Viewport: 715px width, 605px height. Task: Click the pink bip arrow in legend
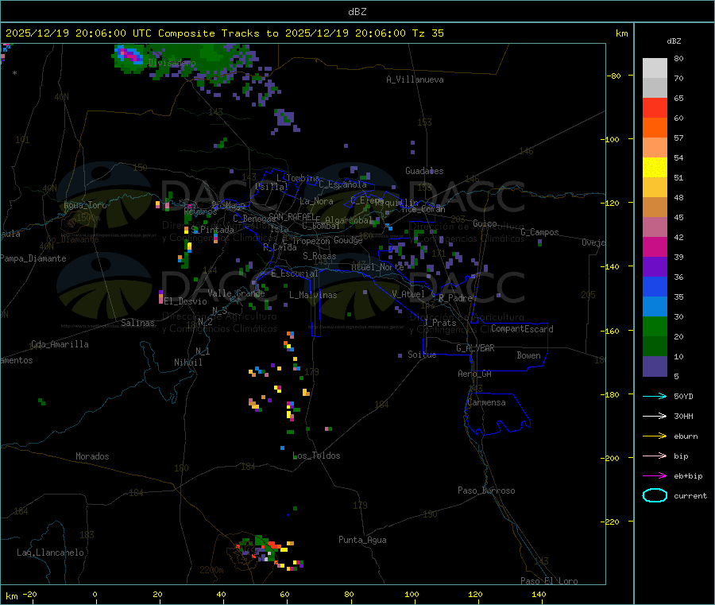[x=655, y=456]
